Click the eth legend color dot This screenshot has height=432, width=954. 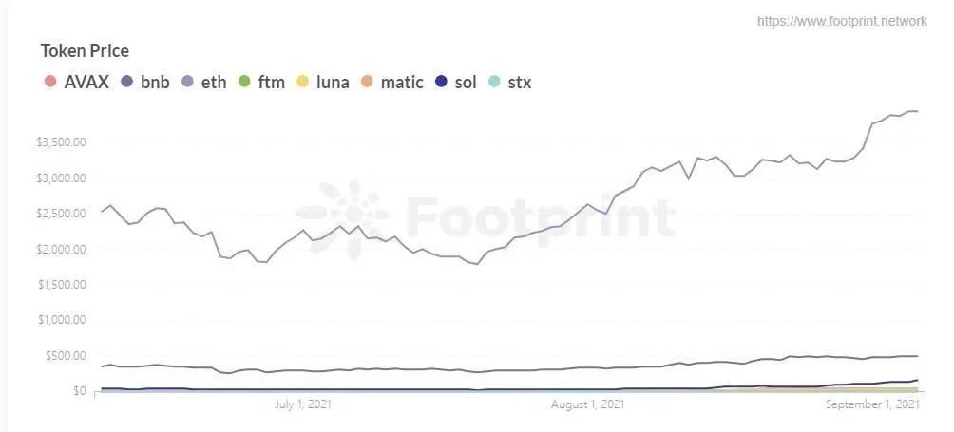[x=188, y=82]
